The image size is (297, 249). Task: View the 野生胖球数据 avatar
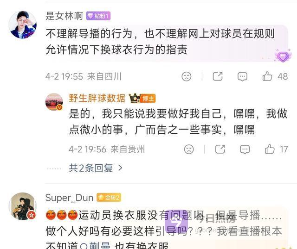click(54, 102)
